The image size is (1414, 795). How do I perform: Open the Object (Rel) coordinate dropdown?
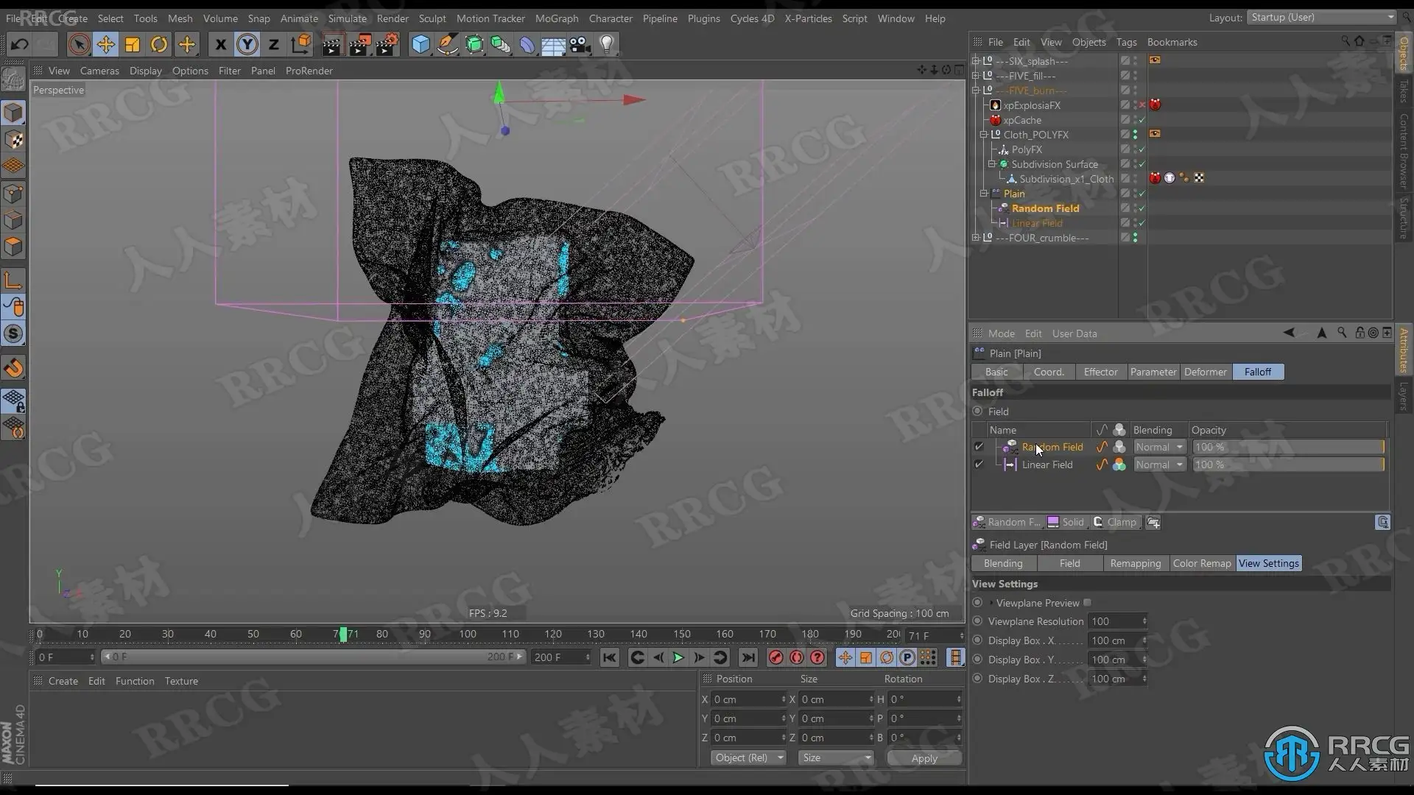coord(748,757)
